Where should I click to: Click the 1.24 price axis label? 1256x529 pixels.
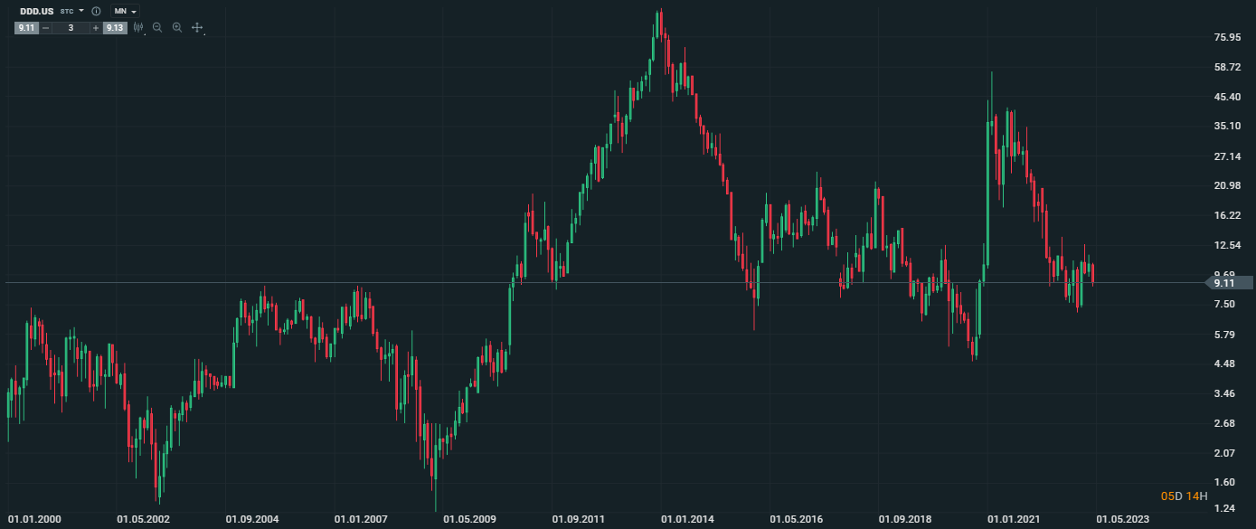click(1225, 511)
